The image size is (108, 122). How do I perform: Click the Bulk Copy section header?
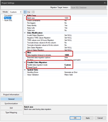[32, 15]
